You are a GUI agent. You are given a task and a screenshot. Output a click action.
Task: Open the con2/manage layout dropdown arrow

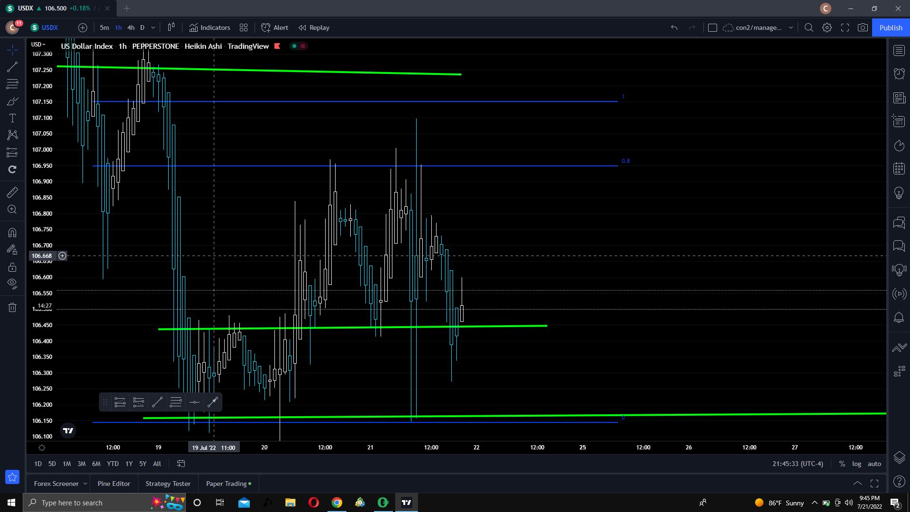(x=791, y=27)
